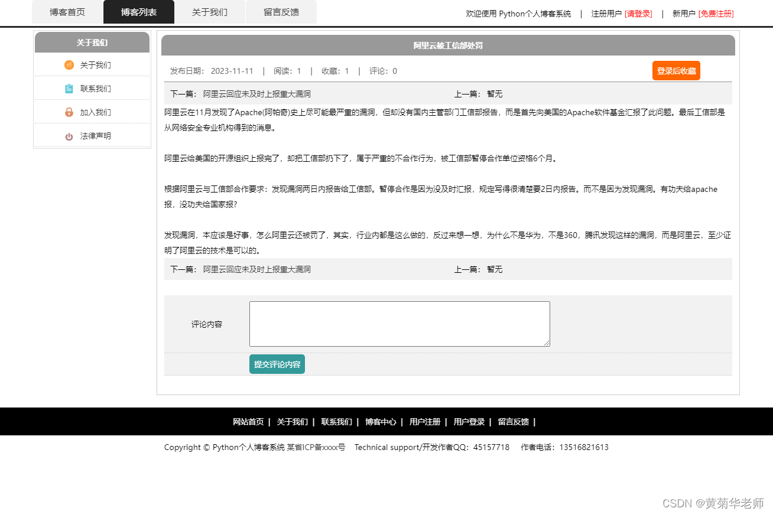Click the lock icon beside 加入我们
This screenshot has width=773, height=515.
[69, 112]
